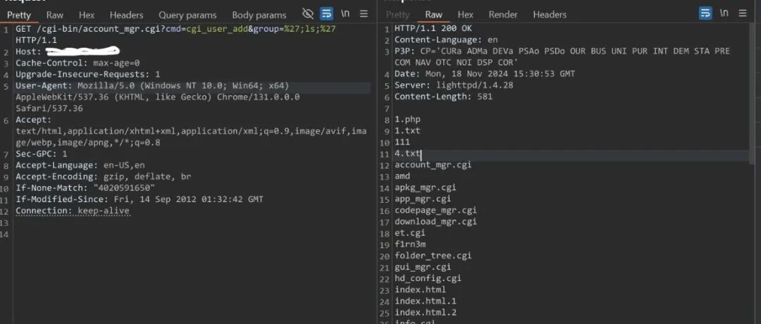Open the Query params tab

coord(187,15)
